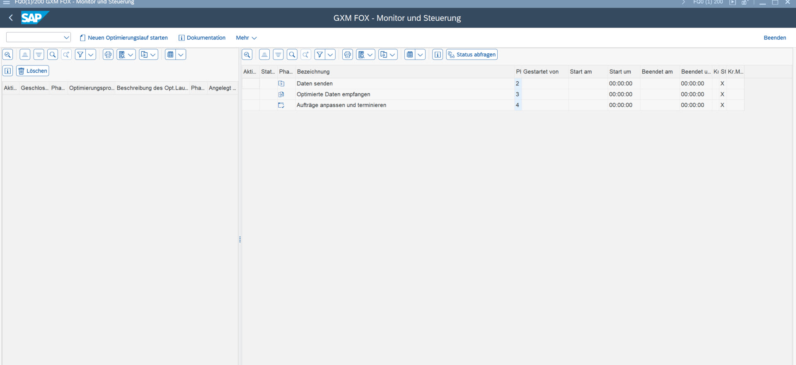796x365 pixels.
Task: Click the phase icon for Aufträge anpassen row
Action: tap(281, 105)
